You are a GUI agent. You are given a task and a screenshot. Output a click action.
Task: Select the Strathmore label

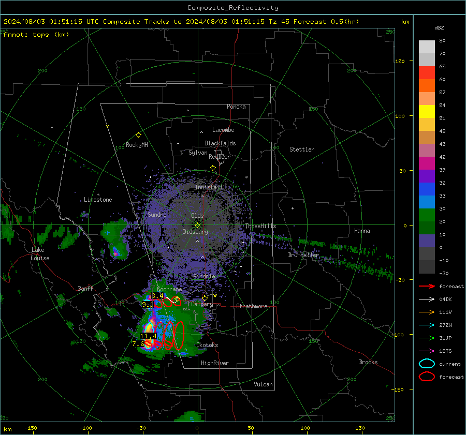pyautogui.click(x=252, y=306)
